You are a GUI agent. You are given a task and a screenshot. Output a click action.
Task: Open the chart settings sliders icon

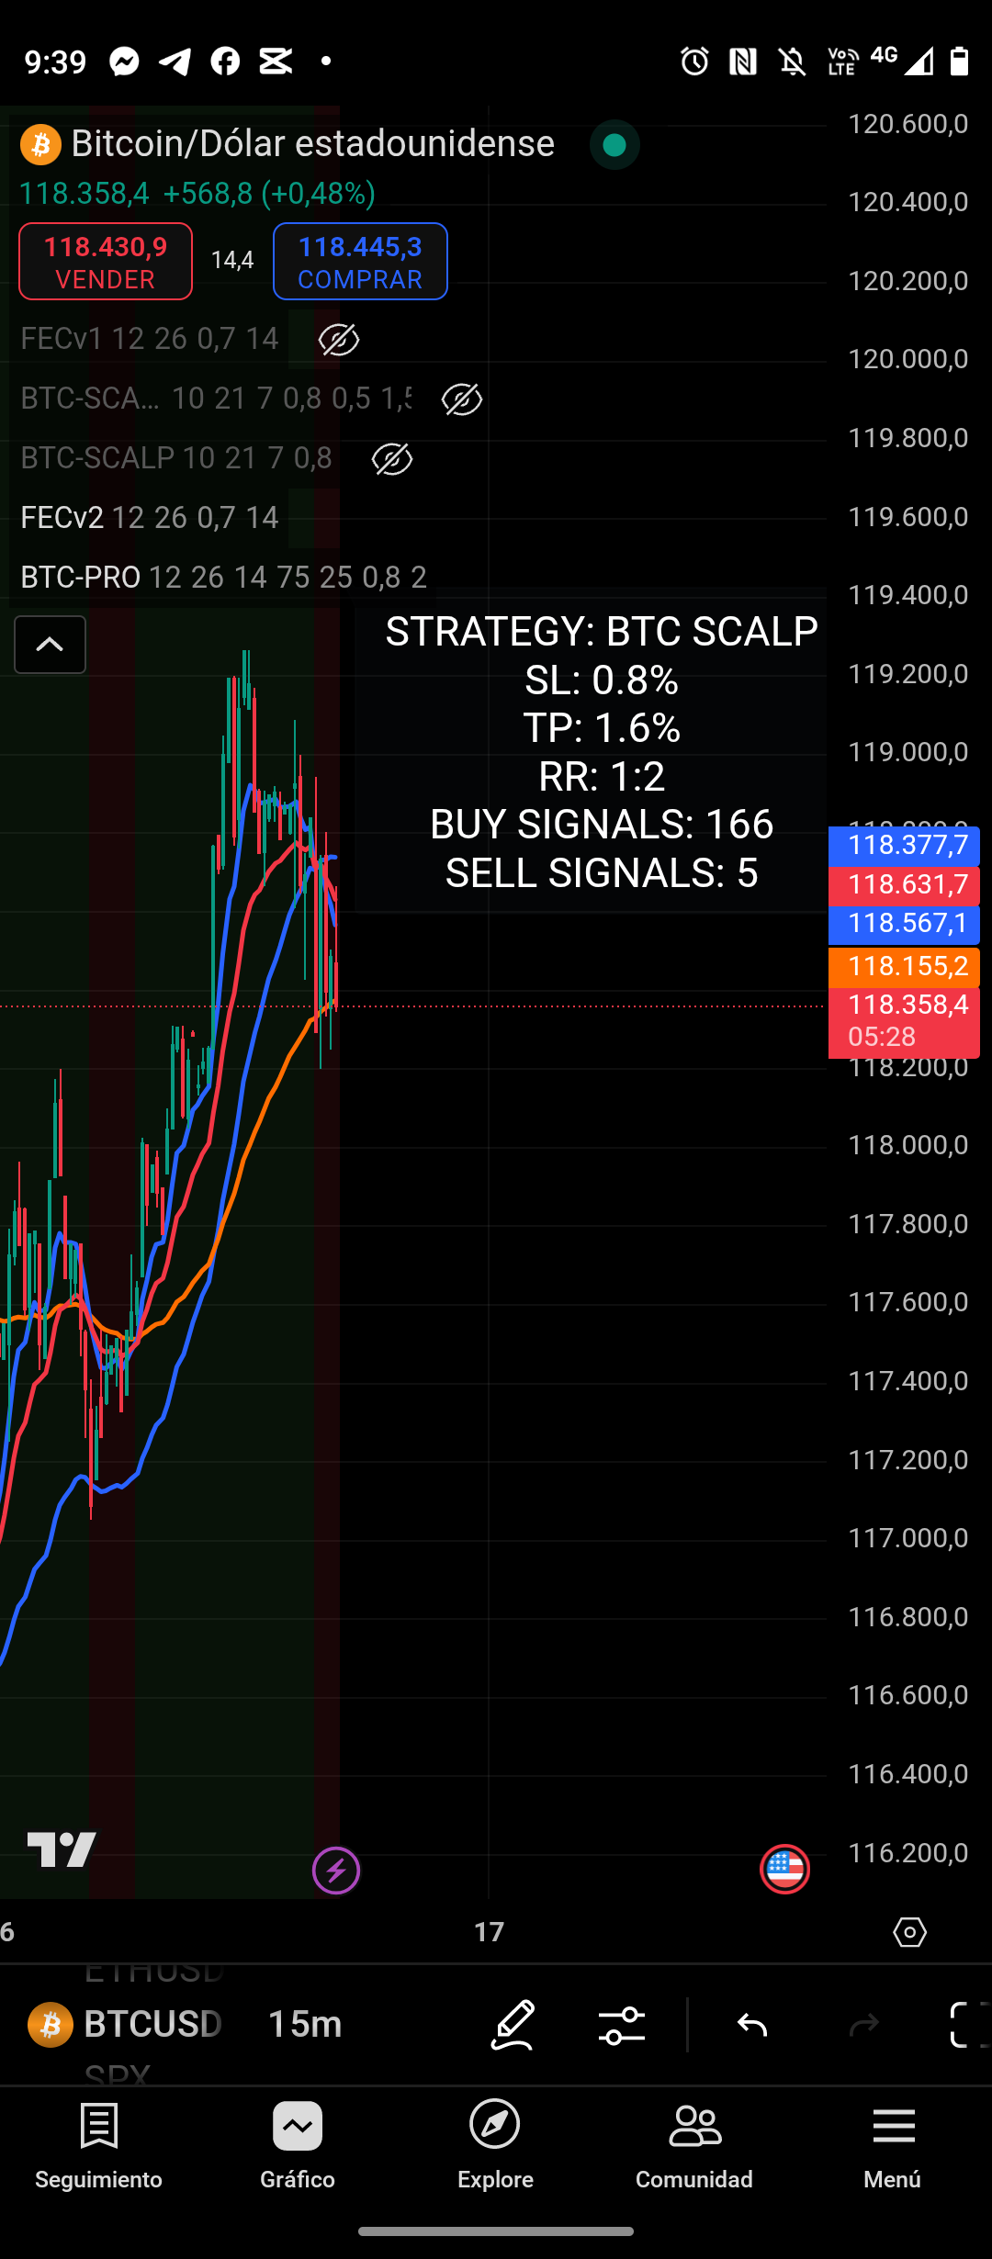tap(622, 2025)
